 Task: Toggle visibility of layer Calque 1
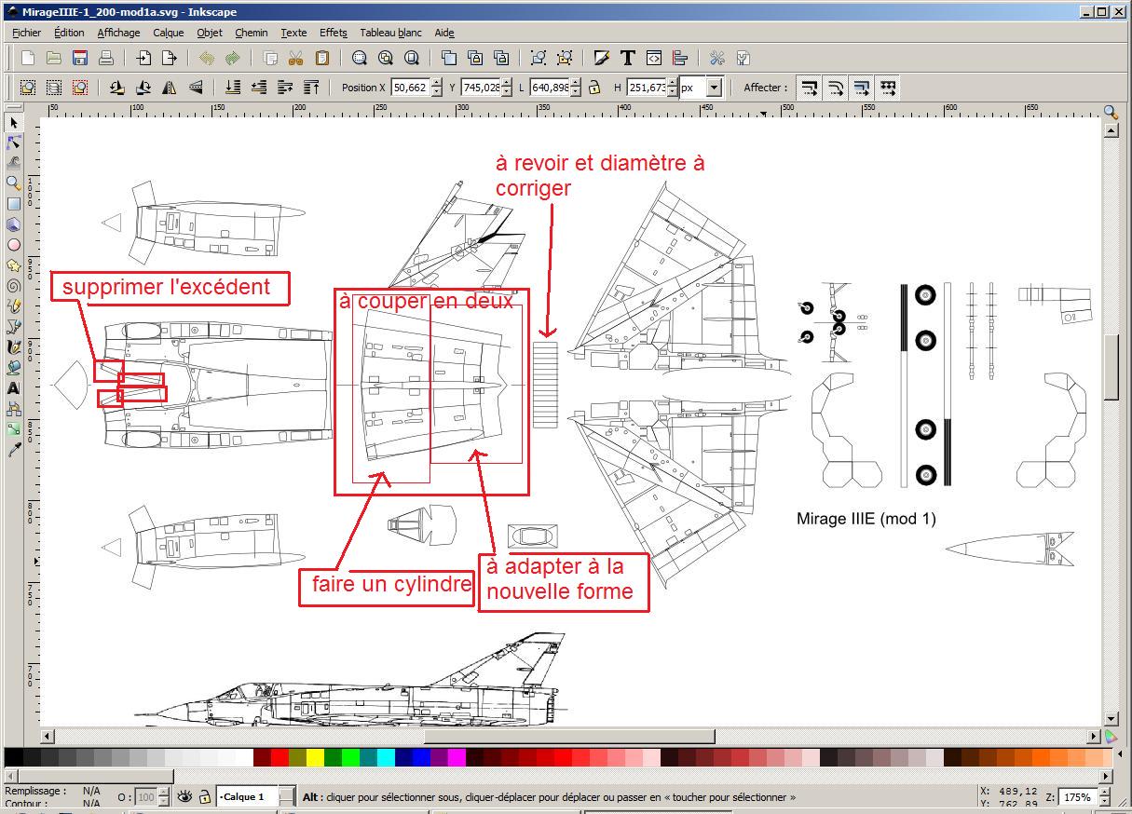pos(185,796)
